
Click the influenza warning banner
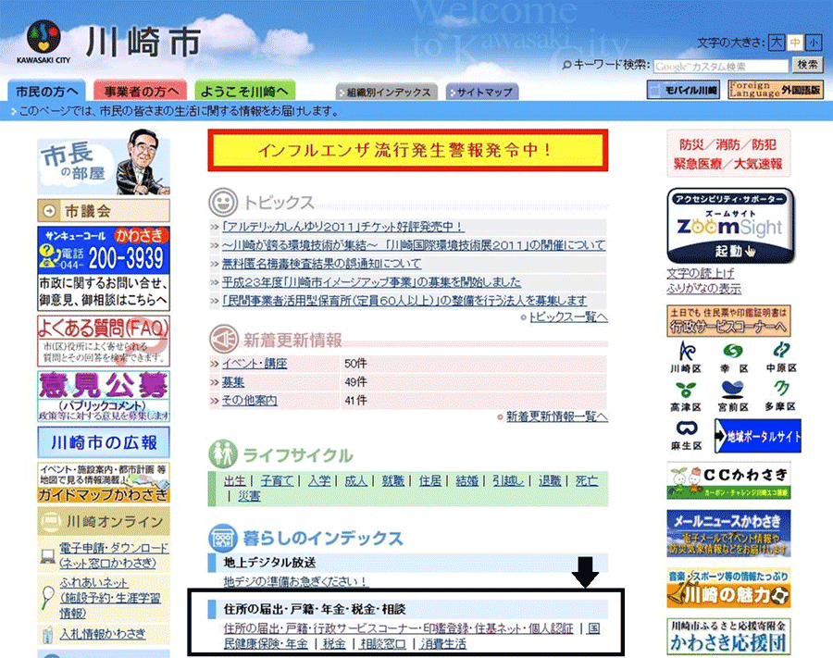point(408,150)
